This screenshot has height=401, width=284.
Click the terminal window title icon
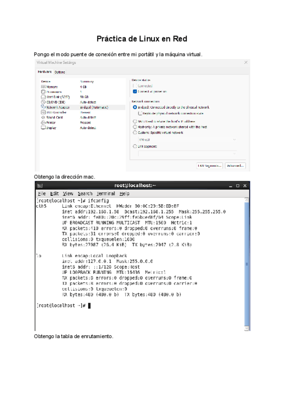coord(40,186)
